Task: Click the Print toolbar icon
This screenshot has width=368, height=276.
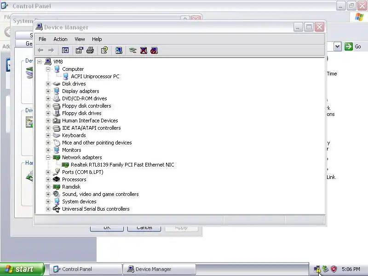Action: tap(90, 50)
